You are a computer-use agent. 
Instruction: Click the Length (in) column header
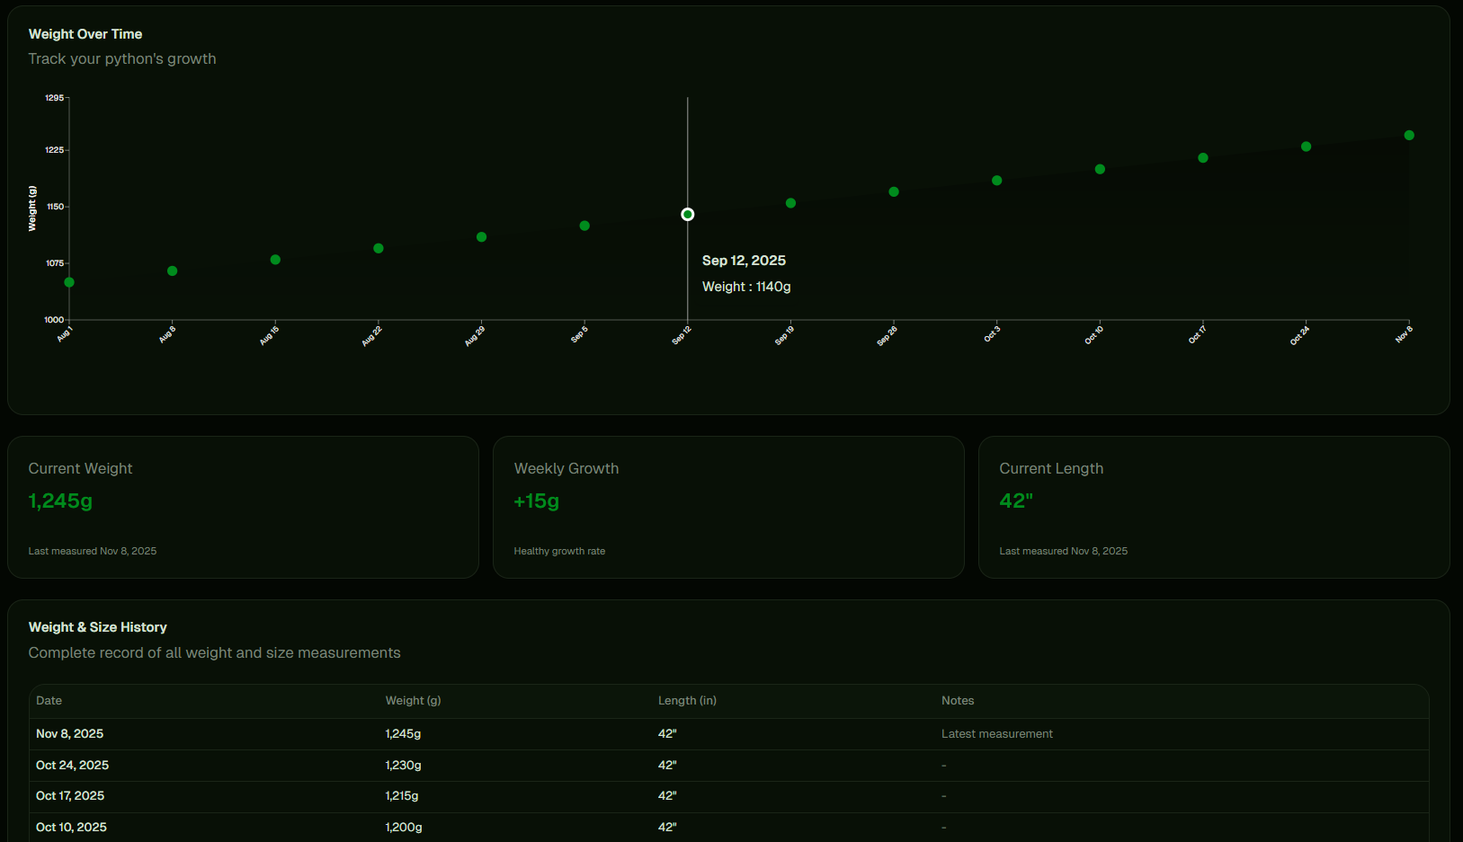[687, 700]
